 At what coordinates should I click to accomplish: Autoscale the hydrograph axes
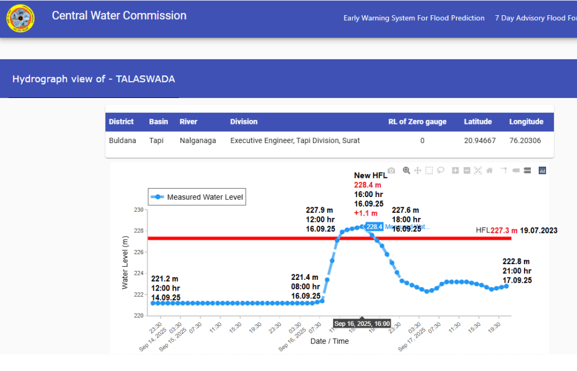478,171
